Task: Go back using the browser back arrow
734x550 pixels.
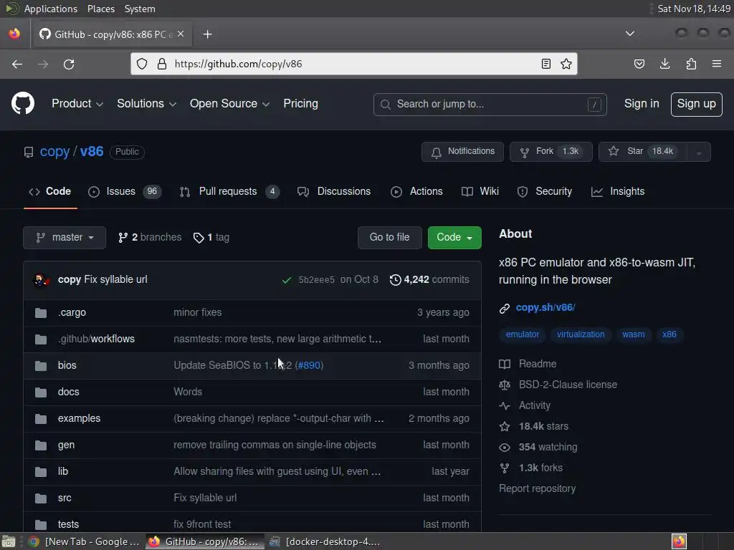Action: pyautogui.click(x=17, y=64)
